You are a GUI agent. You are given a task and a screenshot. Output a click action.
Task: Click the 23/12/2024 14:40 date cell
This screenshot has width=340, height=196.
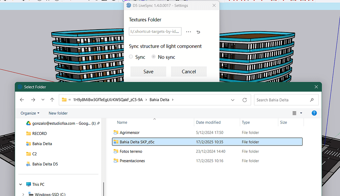pyautogui.click(x=211, y=151)
